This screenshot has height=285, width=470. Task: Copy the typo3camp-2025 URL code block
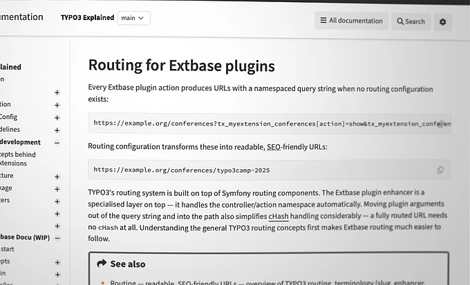point(440,170)
